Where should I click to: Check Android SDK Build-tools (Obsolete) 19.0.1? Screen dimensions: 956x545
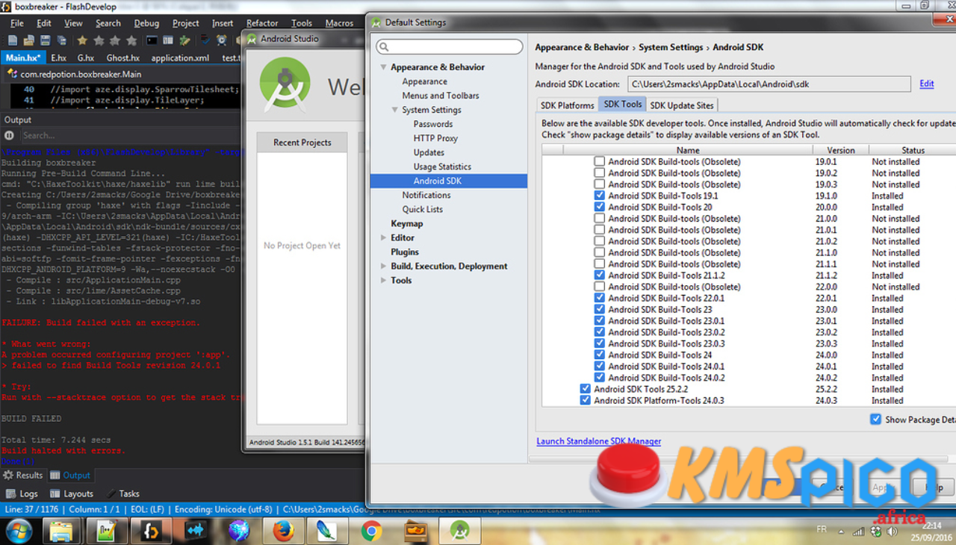tap(600, 161)
